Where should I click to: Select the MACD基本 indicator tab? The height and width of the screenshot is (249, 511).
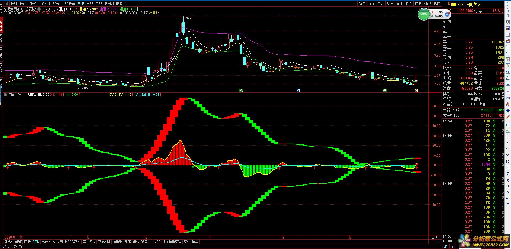click(73, 242)
